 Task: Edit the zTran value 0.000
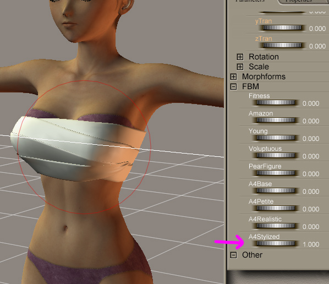click(x=317, y=46)
